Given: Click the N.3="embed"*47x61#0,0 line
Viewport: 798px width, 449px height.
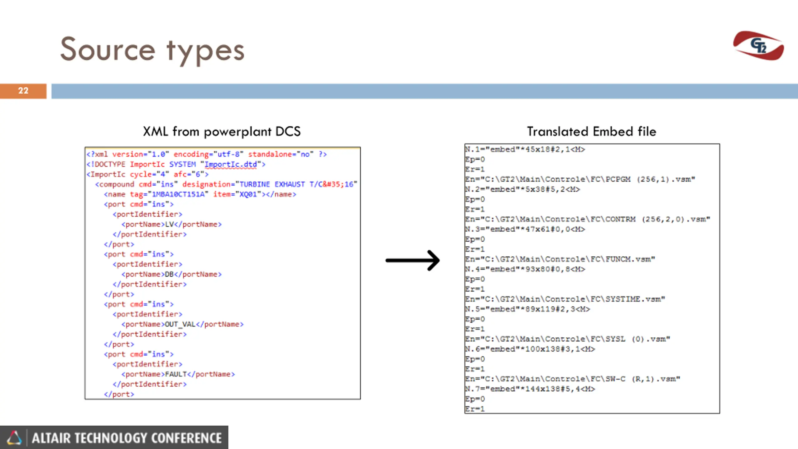Looking at the screenshot, I should (525, 229).
